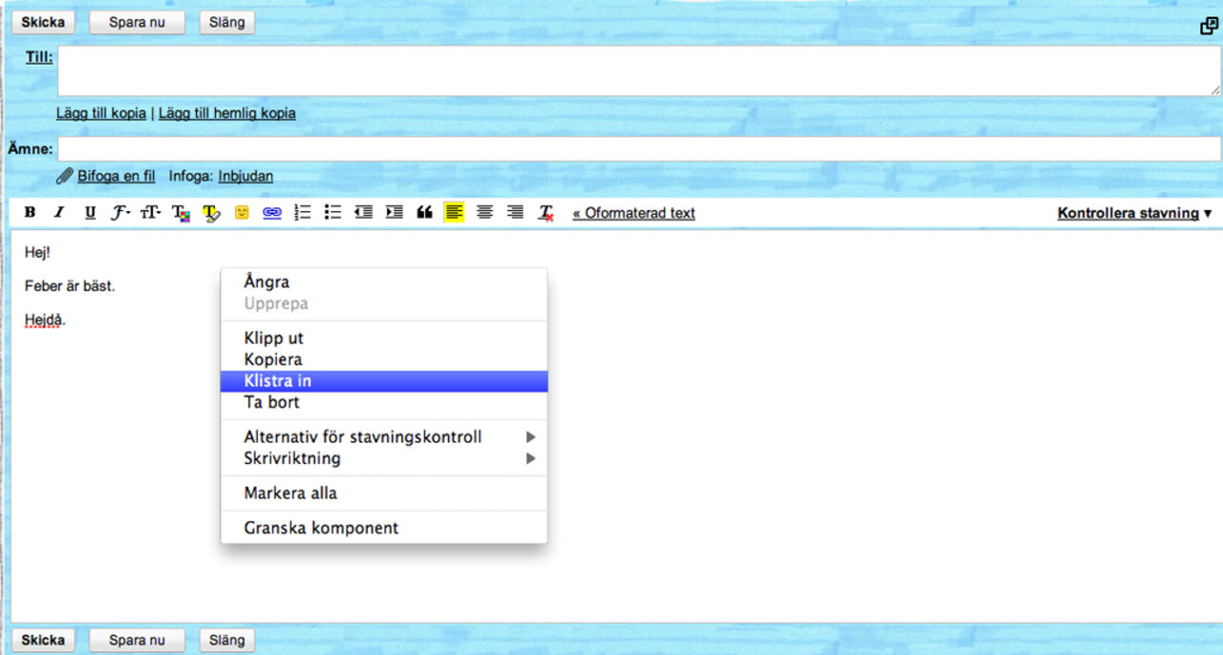Remove formatting using the Tx icon
Screen dimensions: 1223x655
tap(546, 212)
